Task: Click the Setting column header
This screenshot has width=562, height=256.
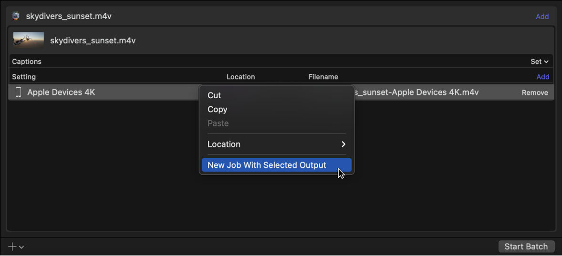Action: [x=24, y=77]
